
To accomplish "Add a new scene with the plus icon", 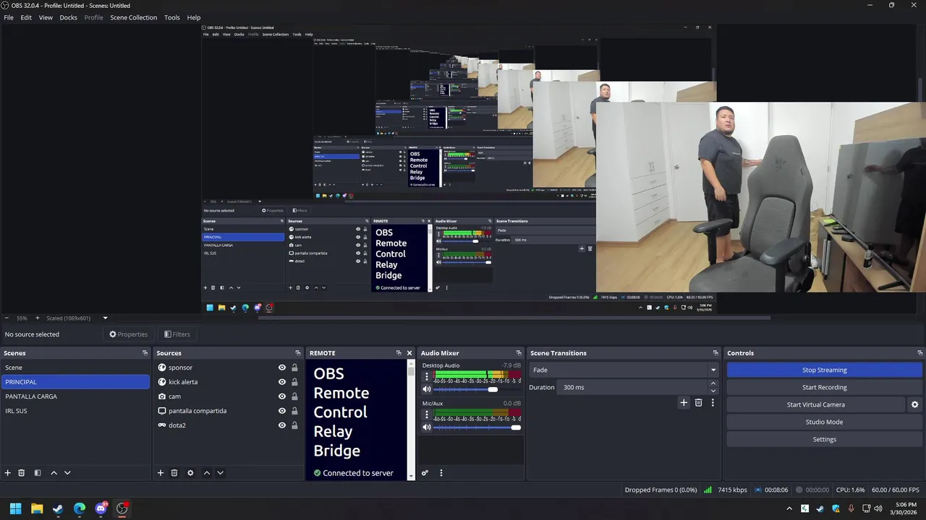I will (8, 473).
